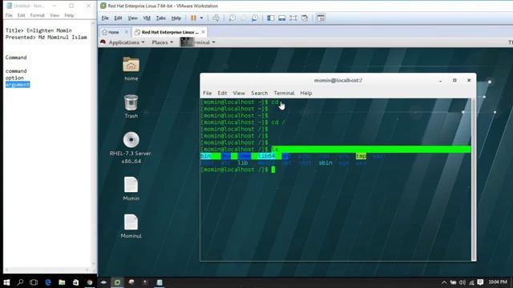Close the Home tab
This screenshot has width=513, height=288.
coord(127,32)
